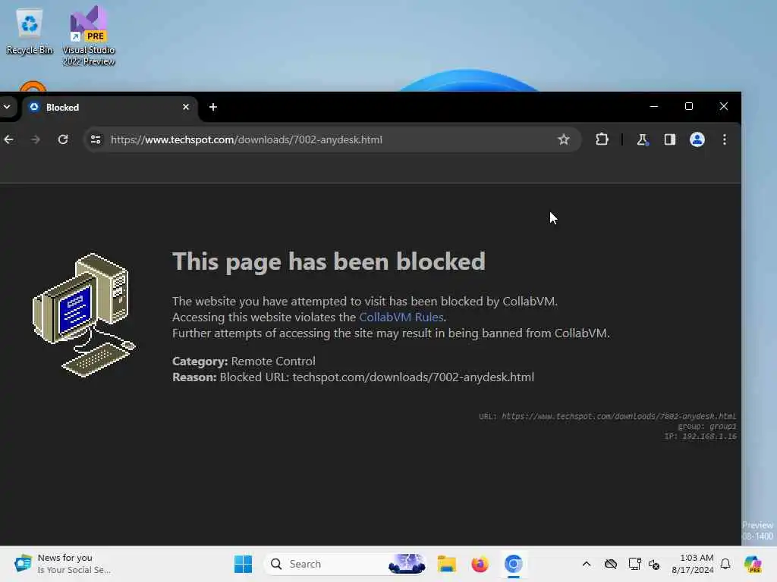This screenshot has width=777, height=582.
Task: Maximize the browser window
Action: (x=689, y=106)
